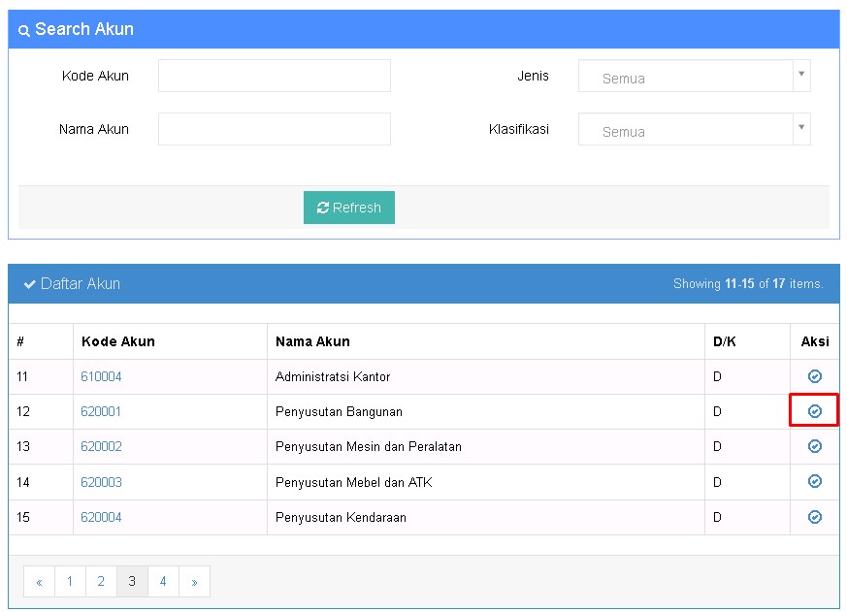Viewport: 847px width, 612px height.
Task: Follow the 620002 account link
Action: coord(101,446)
